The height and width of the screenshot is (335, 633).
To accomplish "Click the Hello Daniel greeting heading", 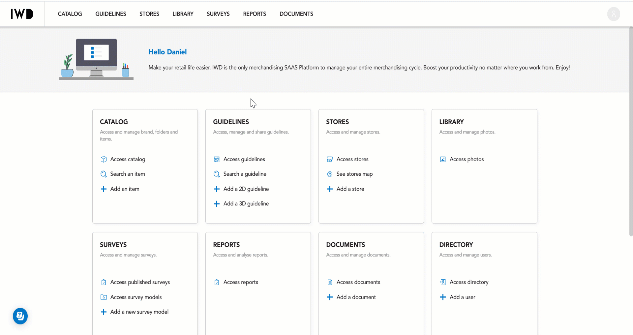I will click(x=167, y=52).
